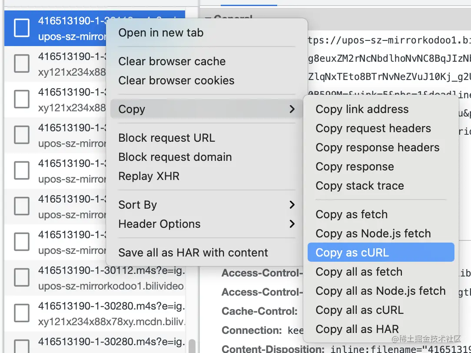Select Clear browser cookies
This screenshot has height=353, width=471.
(x=176, y=80)
